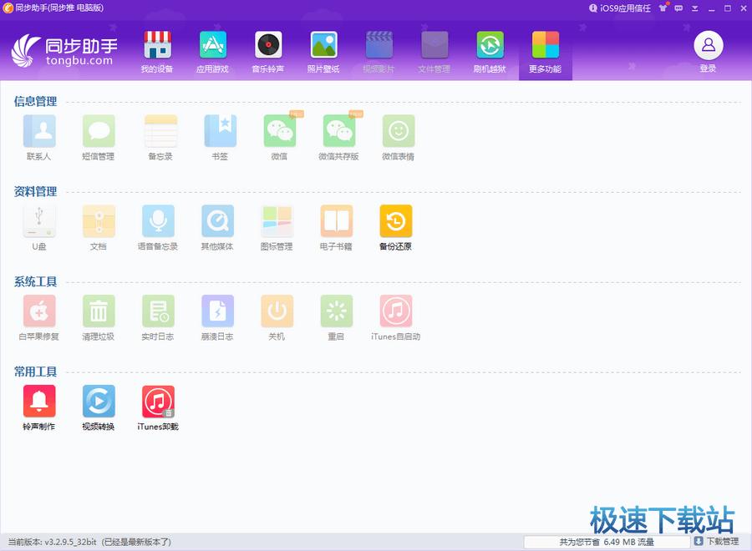
Task: Expand the title bar dropdown menu arrow
Action: tap(694, 8)
